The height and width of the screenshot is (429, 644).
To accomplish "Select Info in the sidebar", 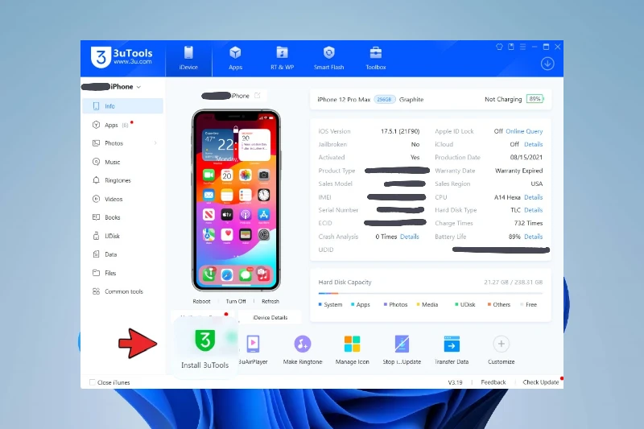I will (x=123, y=106).
